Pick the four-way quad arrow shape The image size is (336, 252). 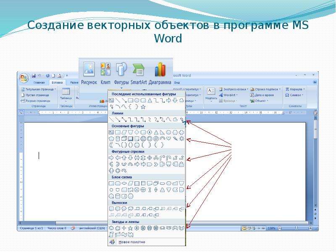coord(118,171)
